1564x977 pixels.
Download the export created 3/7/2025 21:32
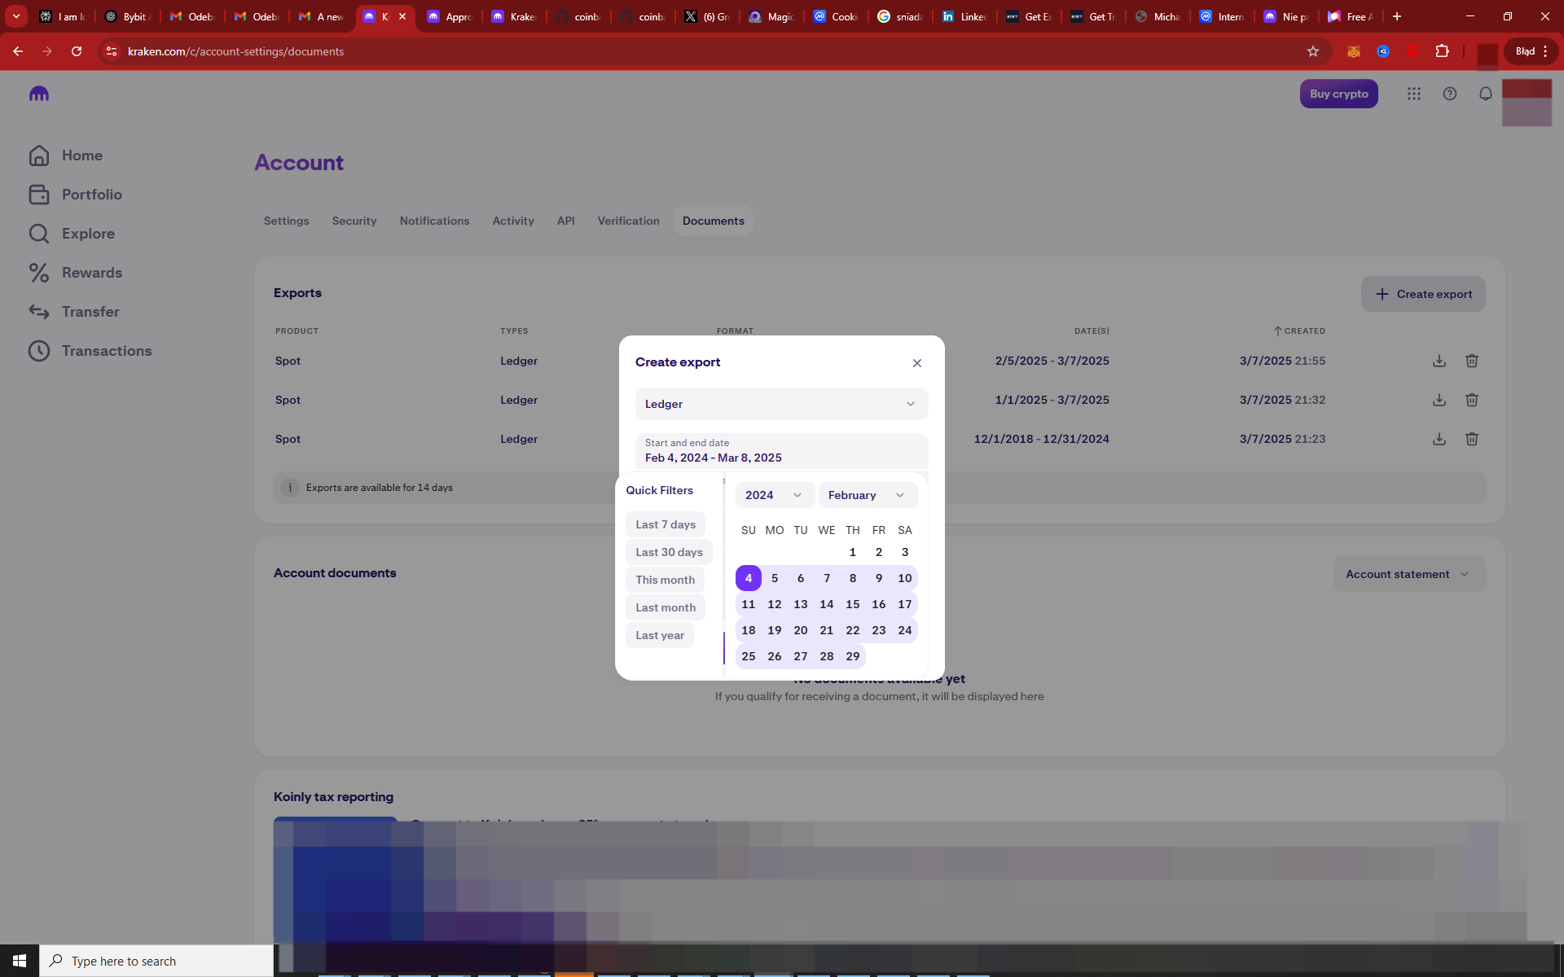tap(1439, 400)
